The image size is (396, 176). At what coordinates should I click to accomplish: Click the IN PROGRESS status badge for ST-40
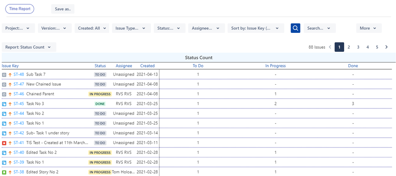(100, 153)
